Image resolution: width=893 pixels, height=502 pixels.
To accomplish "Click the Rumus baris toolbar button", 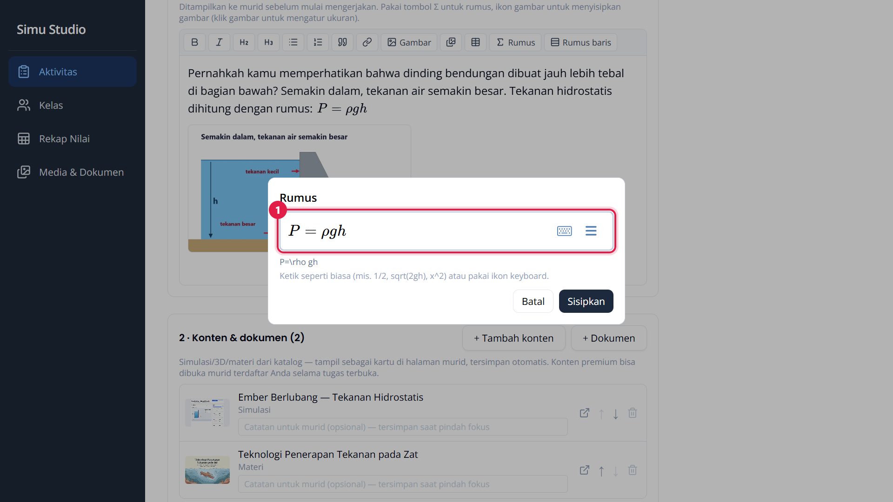I will pos(581,42).
